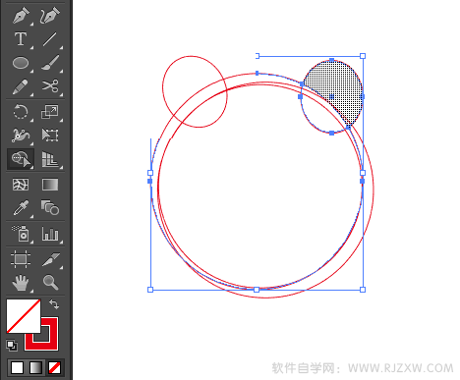Select the Slice tool
The height and width of the screenshot is (380, 460).
(50, 259)
